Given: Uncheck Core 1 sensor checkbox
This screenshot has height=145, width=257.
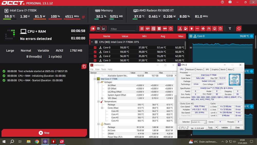Looking at the screenshot, I should pyautogui.click(x=95, y=52).
